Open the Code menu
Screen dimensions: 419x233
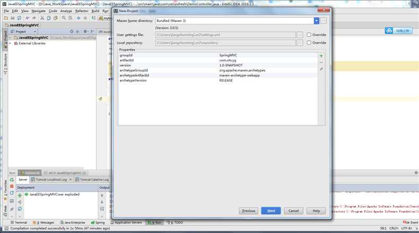tap(53, 11)
